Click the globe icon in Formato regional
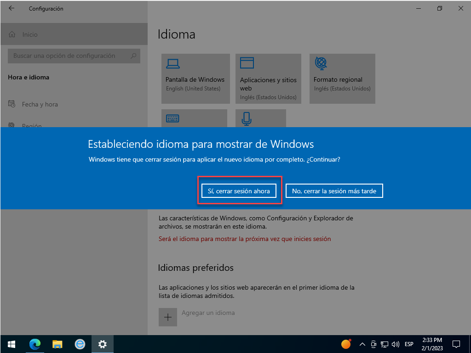Screen dimensions: 471x353 (321, 63)
